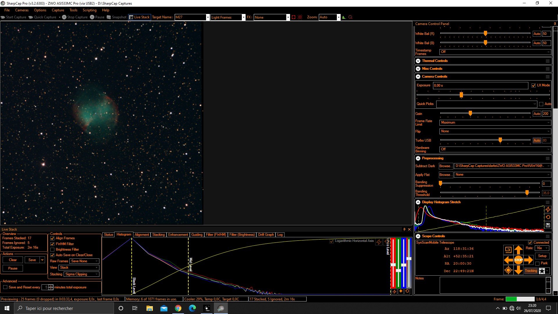This screenshot has height=314, width=558.
Task: Open the Flip dropdown set to None
Action: point(495,131)
